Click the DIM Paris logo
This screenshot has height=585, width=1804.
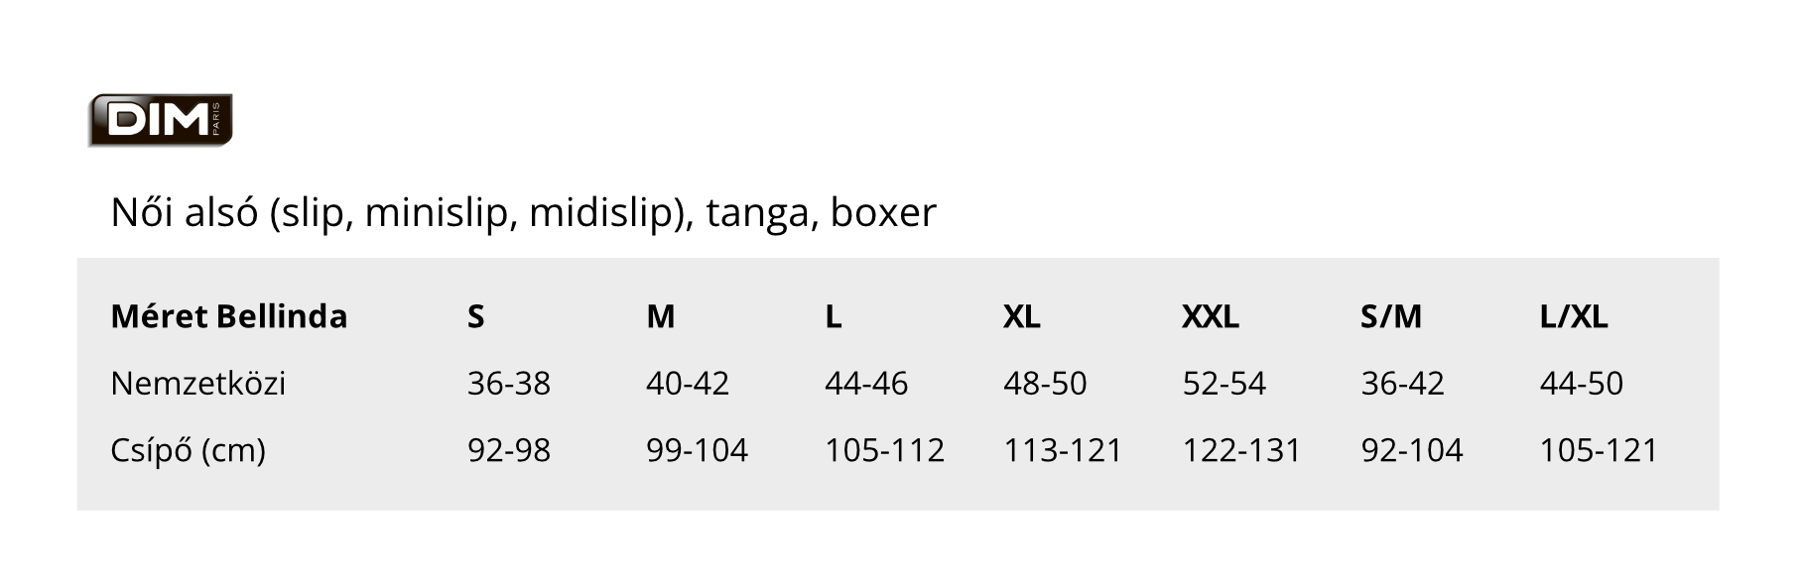pyautogui.click(x=160, y=120)
